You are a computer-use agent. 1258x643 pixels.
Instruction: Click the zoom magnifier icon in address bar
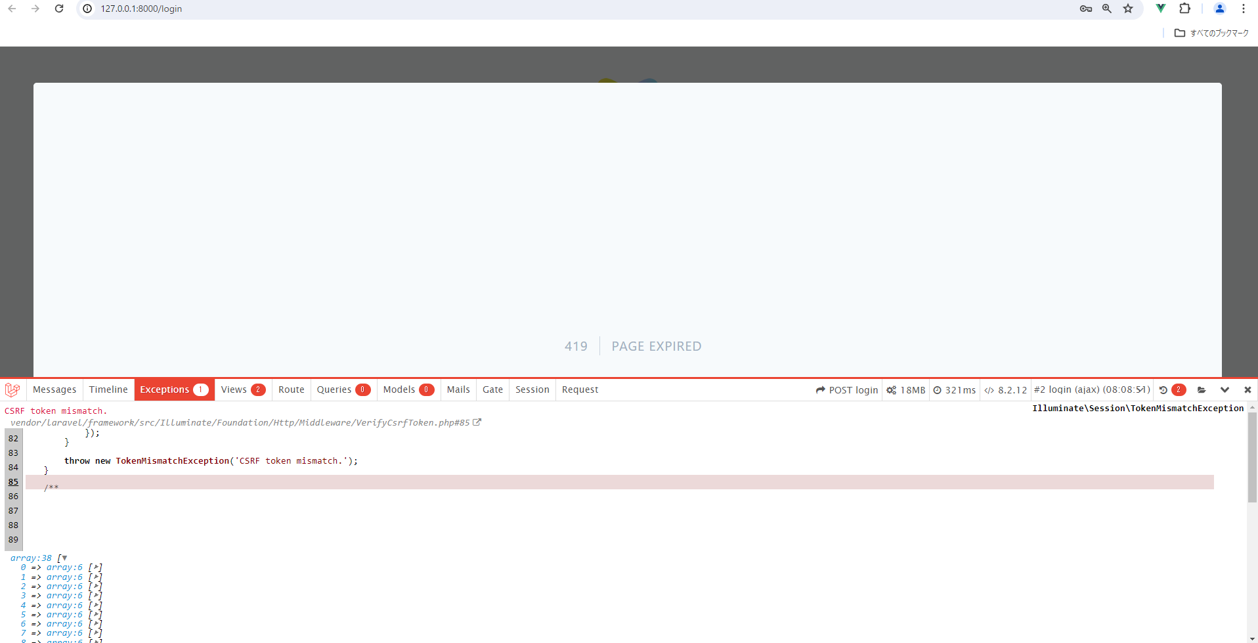[x=1107, y=9]
